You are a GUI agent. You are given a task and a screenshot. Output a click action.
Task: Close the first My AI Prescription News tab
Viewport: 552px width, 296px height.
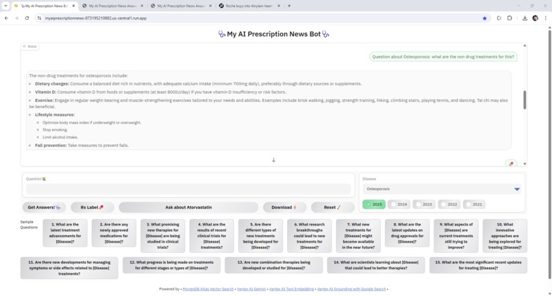(x=73, y=5)
